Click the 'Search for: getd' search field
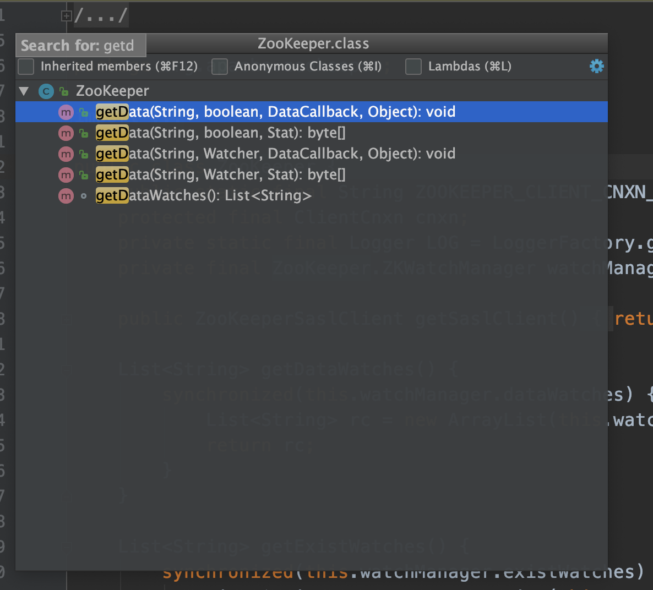The width and height of the screenshot is (653, 590). point(81,45)
